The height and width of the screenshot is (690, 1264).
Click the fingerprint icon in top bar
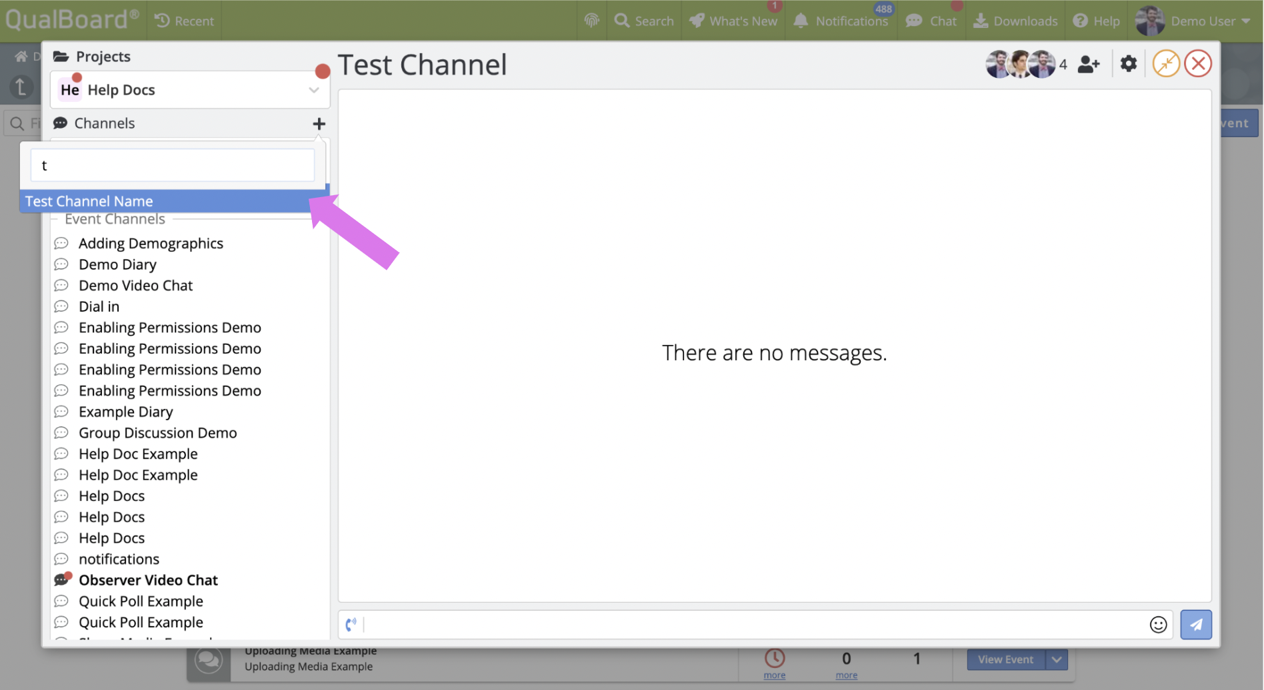click(x=591, y=21)
